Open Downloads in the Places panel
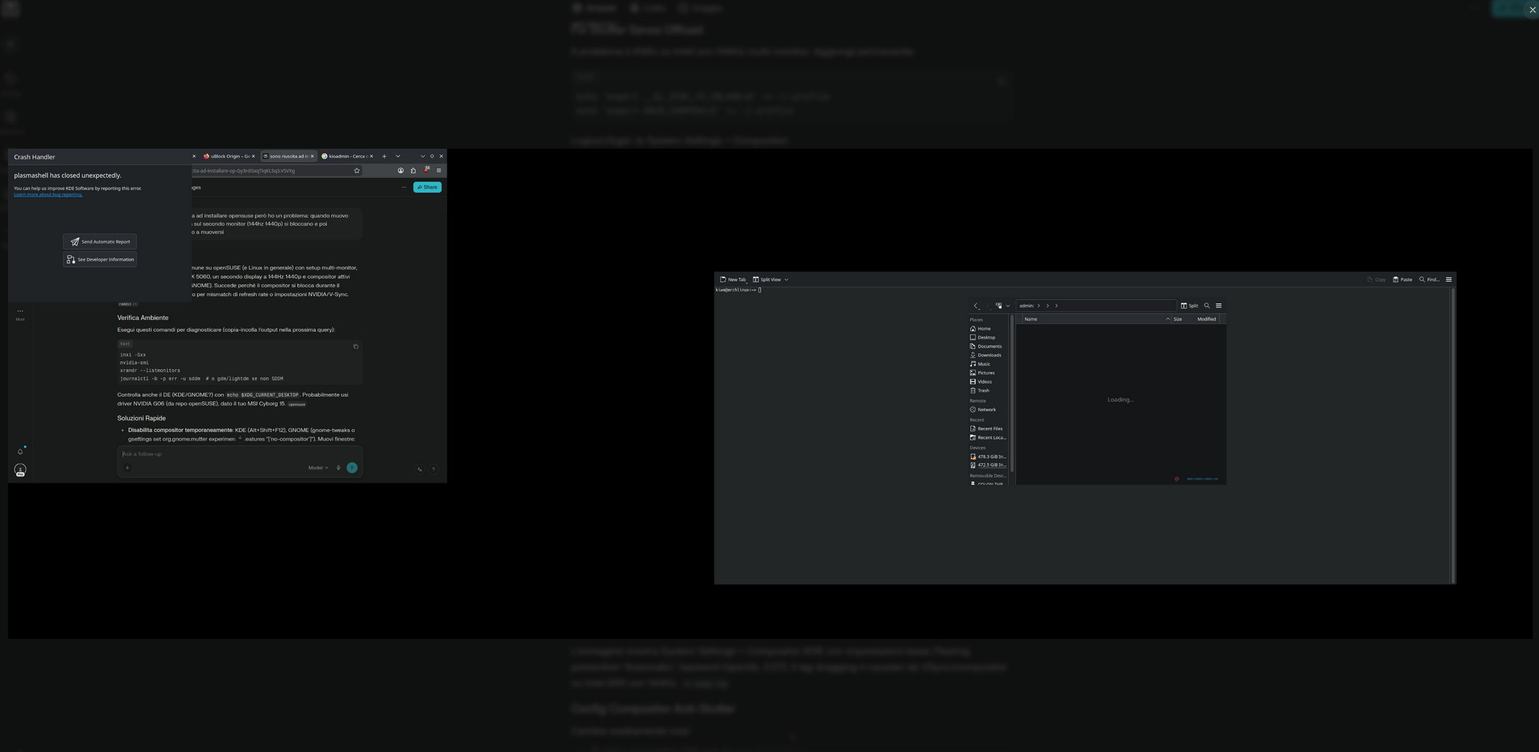This screenshot has height=752, width=1539. tap(989, 355)
